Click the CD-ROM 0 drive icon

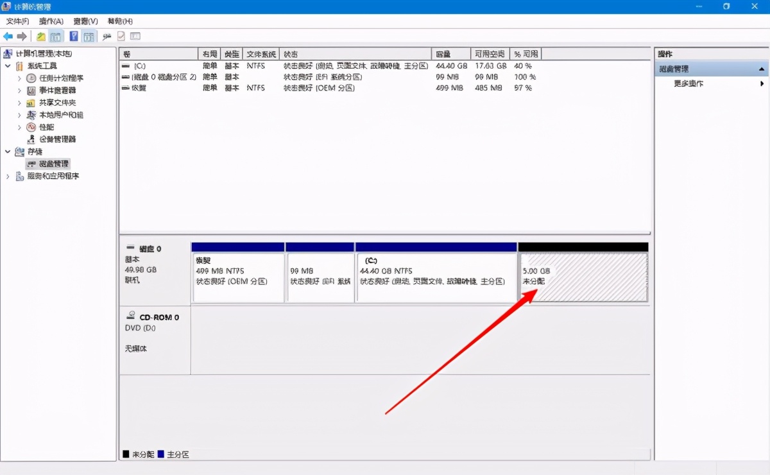click(131, 316)
